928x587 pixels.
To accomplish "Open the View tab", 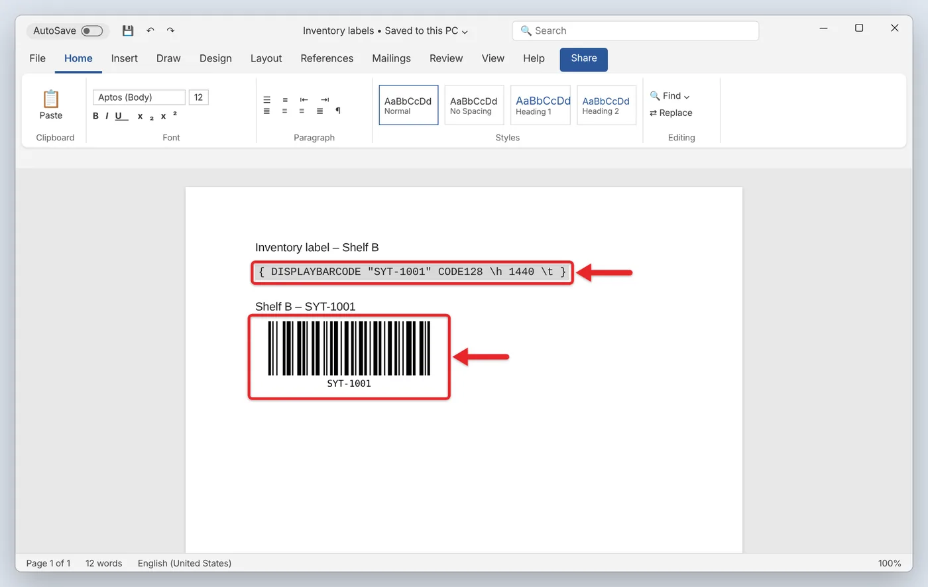I will click(x=493, y=58).
